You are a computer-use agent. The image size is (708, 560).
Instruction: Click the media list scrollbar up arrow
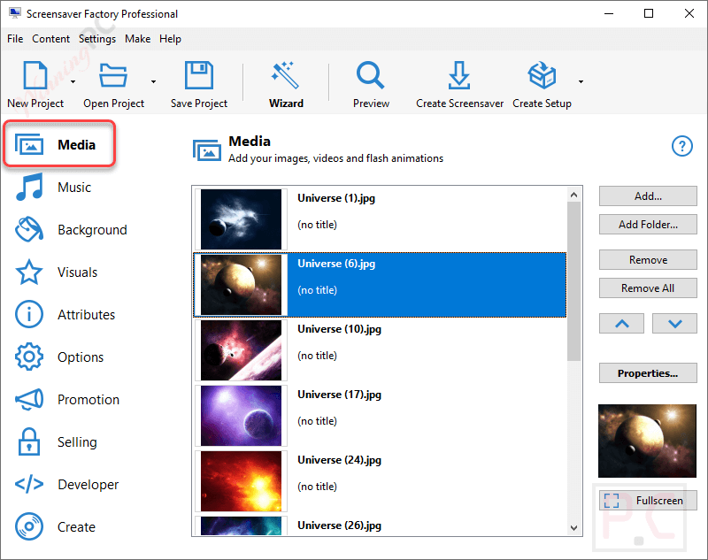click(573, 195)
